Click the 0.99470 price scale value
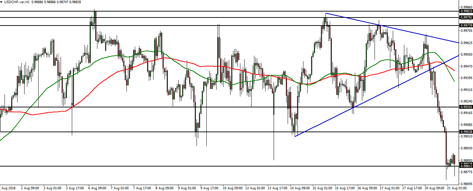 coord(467,66)
